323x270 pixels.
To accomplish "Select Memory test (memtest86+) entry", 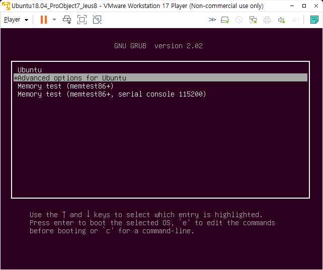I will (x=160, y=86).
